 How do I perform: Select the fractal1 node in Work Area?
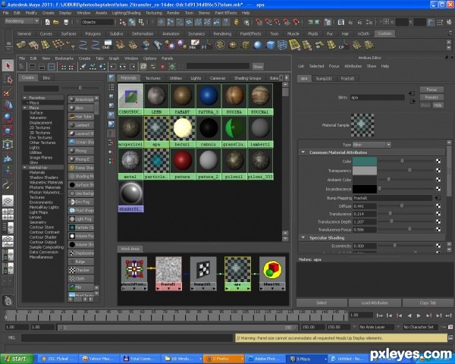[168, 274]
